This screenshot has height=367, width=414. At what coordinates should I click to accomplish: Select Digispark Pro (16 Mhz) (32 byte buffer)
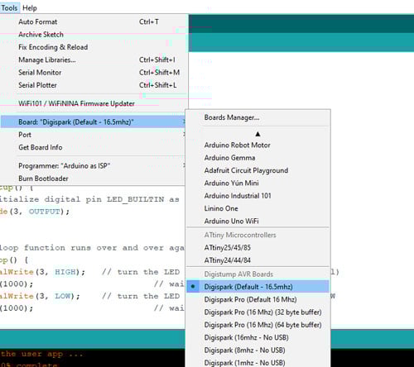click(x=258, y=312)
